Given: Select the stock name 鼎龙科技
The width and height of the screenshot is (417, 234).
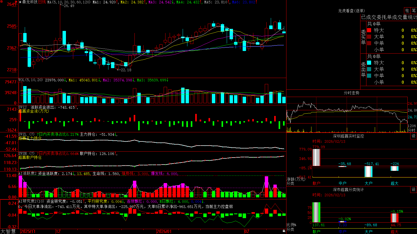Looking at the screenshot, I should (x=30, y=2).
